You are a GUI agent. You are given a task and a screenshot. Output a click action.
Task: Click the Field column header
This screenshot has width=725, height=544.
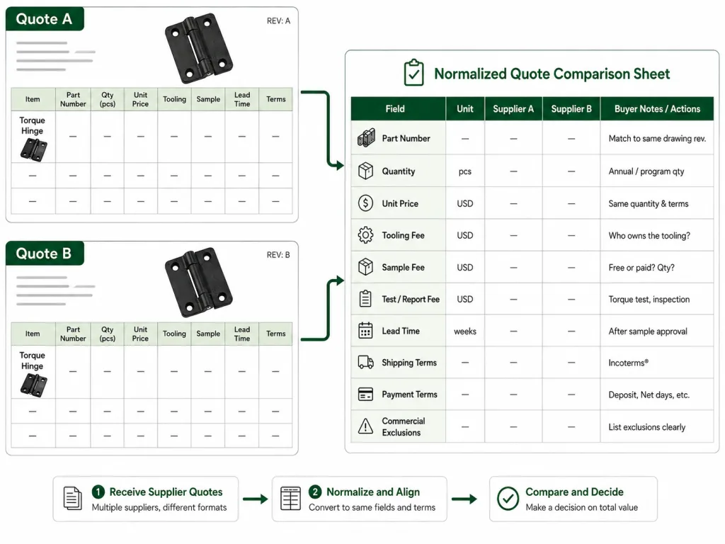(x=398, y=108)
